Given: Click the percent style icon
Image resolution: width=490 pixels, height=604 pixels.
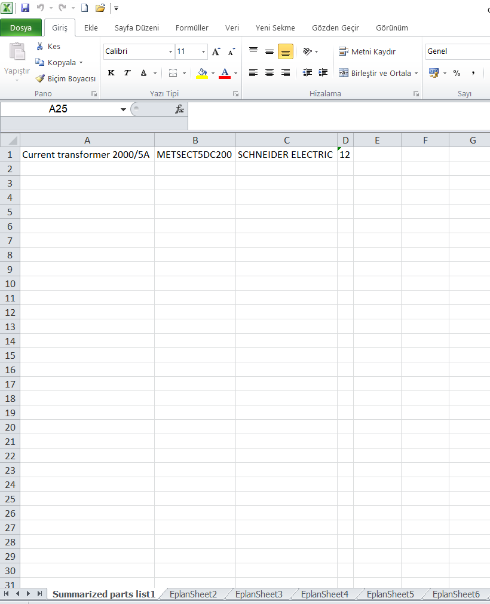Looking at the screenshot, I should tap(457, 73).
